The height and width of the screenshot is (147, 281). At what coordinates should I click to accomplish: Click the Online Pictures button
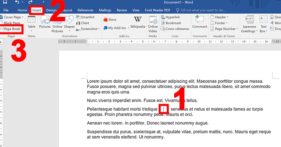(57, 24)
